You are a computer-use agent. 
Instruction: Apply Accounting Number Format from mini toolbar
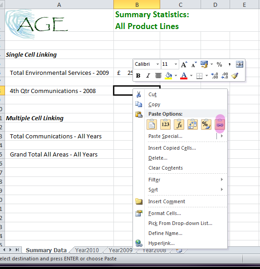coord(204,64)
